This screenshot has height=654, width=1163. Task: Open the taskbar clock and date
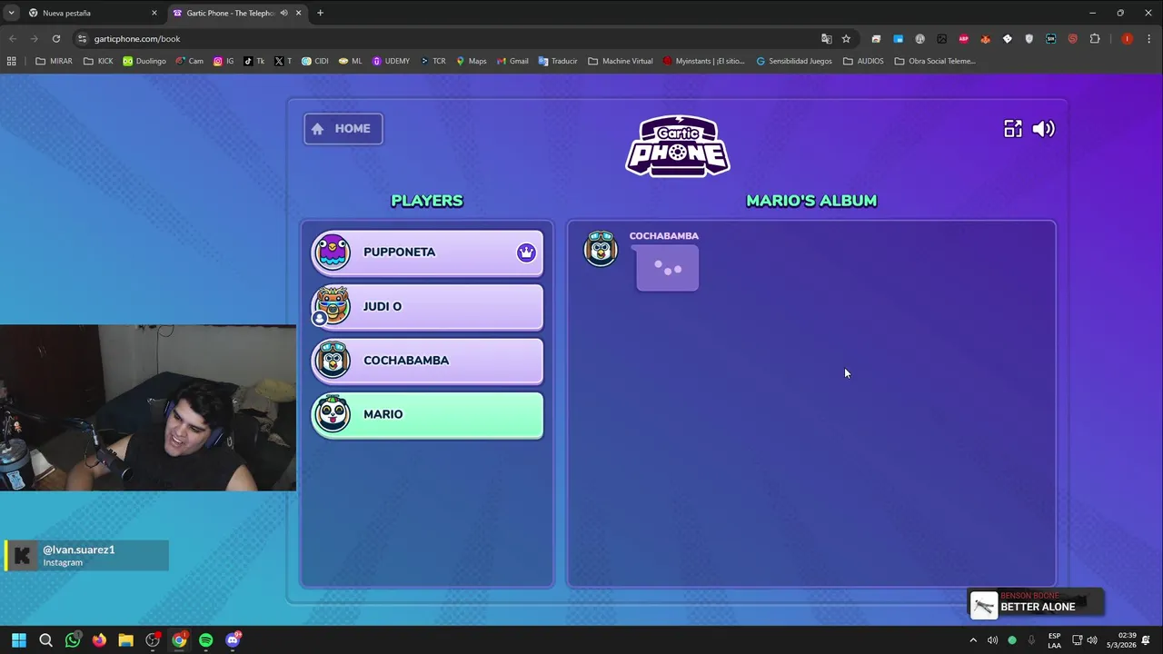(x=1121, y=640)
